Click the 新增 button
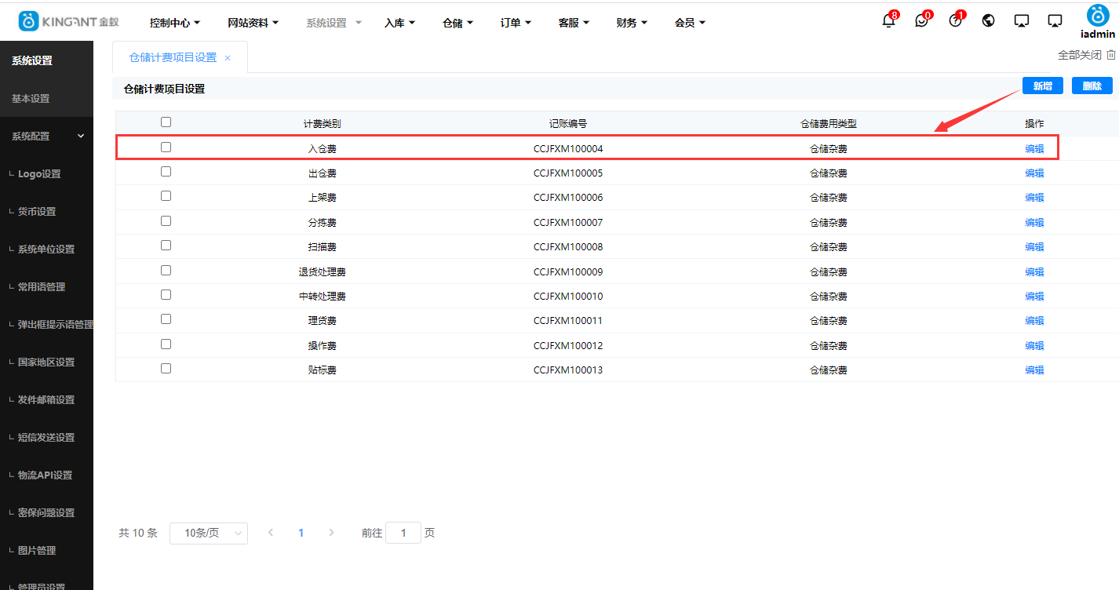 tap(1042, 85)
